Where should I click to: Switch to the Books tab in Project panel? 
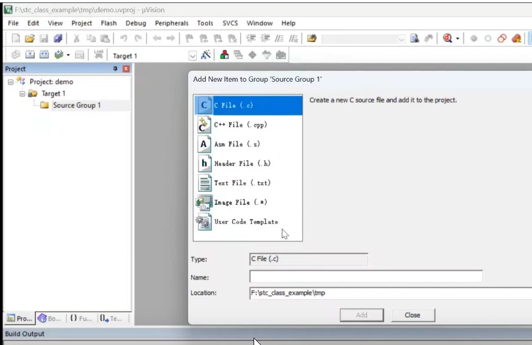50,318
